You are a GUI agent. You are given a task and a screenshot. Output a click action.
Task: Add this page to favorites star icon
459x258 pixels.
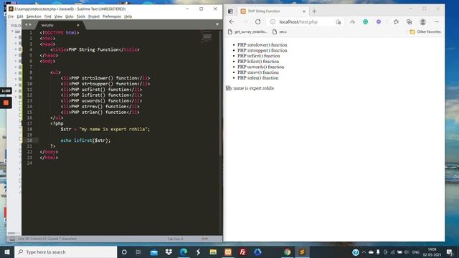(338, 21)
